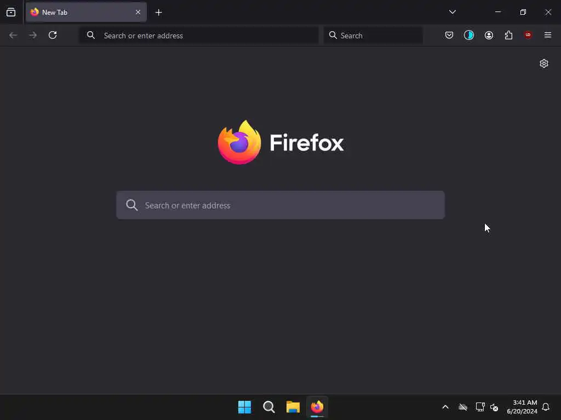Click the Firefox taskbar icon
This screenshot has height=420, width=561.
pyautogui.click(x=317, y=407)
